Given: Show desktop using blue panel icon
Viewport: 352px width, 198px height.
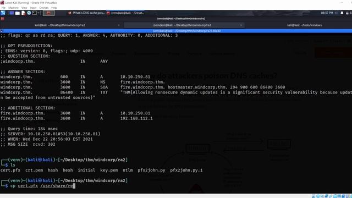Looking at the screenshot, I should [x=12, y=13].
